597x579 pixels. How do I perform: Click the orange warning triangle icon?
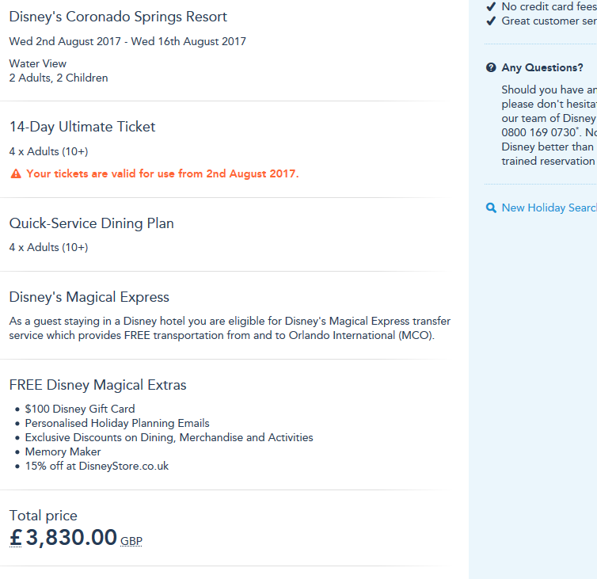click(x=16, y=174)
